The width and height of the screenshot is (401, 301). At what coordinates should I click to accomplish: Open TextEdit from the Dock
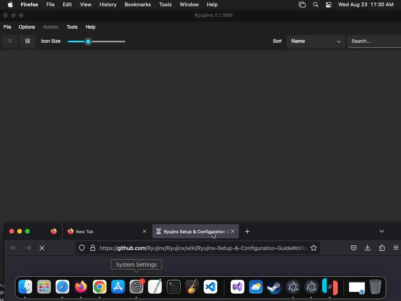155,286
